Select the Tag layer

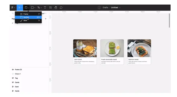pos(16,78)
